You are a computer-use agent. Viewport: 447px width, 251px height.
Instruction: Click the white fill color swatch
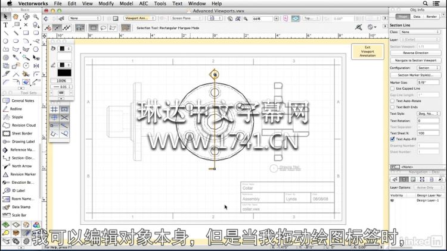click(x=64, y=57)
